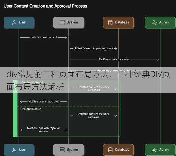Viewport: 176px width, 156px height.
Task: Click the cylinder icon in the top Database box
Action: (110, 23)
